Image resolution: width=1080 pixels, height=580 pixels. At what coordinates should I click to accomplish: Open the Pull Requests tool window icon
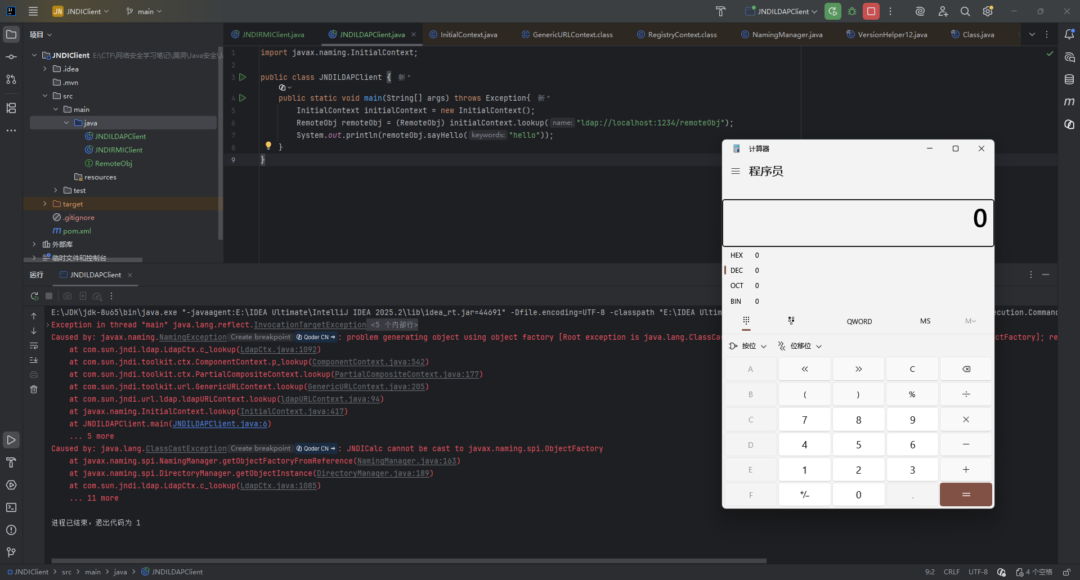point(11,79)
